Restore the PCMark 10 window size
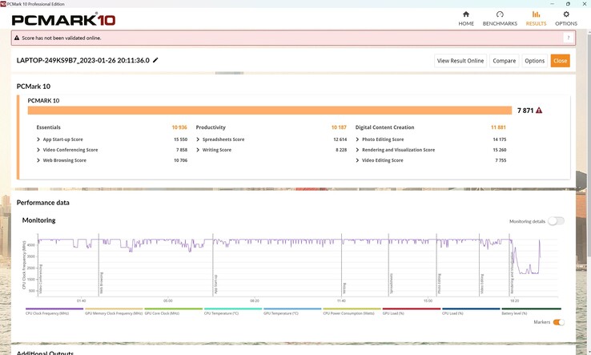This screenshot has width=591, height=355. pos(568,4)
